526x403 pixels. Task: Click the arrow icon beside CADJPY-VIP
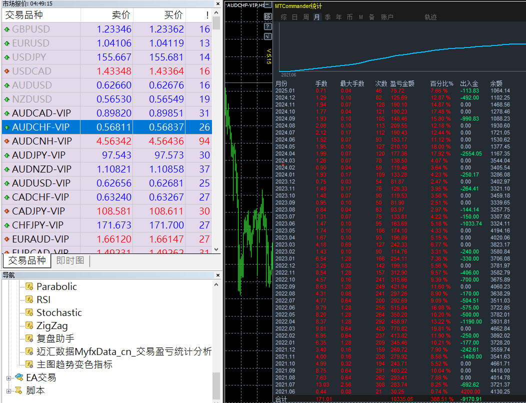6,211
